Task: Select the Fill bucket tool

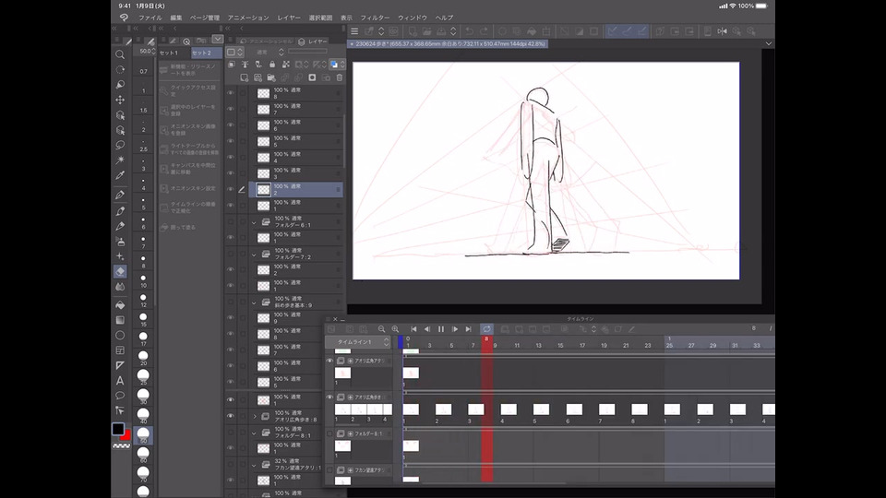Action: pos(120,303)
